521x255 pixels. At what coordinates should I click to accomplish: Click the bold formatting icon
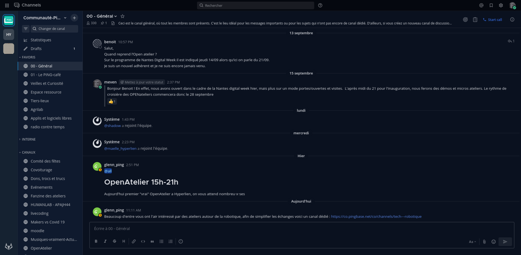[x=96, y=241]
